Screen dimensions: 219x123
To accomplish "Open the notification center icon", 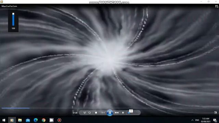I will coord(215,120).
